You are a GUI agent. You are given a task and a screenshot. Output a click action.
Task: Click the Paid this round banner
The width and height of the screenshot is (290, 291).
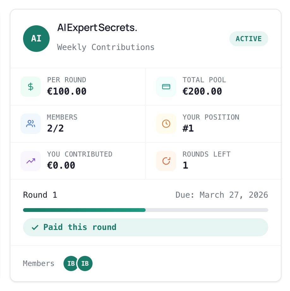click(x=145, y=227)
